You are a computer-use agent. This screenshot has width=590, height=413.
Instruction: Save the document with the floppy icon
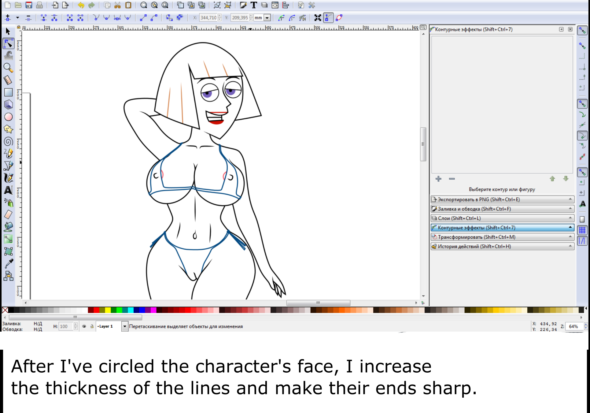click(x=29, y=5)
